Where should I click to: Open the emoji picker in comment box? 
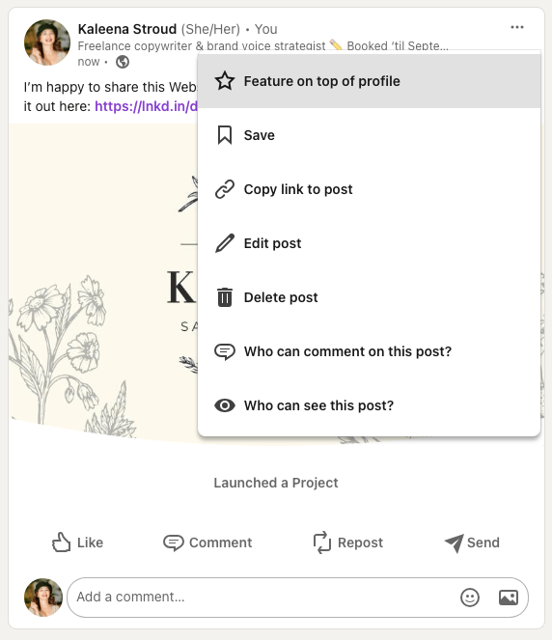click(470, 598)
